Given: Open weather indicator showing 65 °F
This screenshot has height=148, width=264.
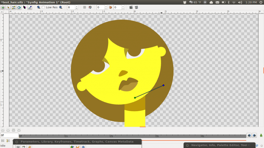Looking at the screenshot, I should 195,2.
